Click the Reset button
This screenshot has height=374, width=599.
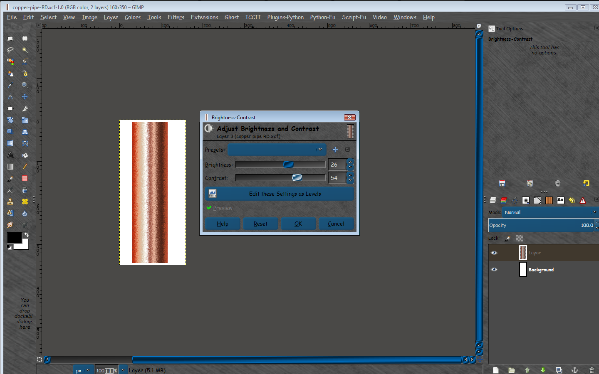[x=260, y=224]
